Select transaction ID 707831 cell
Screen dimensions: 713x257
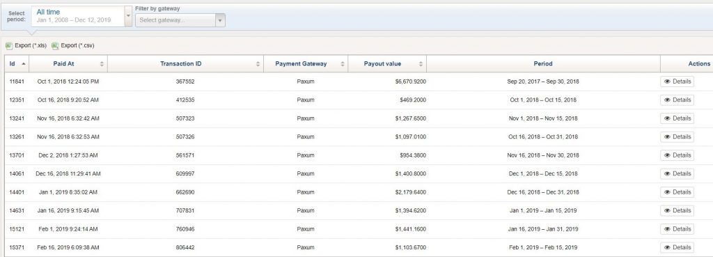click(185, 210)
